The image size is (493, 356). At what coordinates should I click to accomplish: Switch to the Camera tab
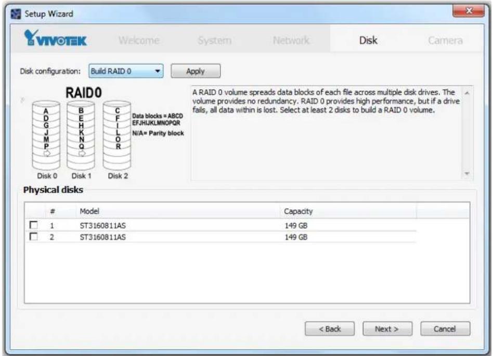445,40
